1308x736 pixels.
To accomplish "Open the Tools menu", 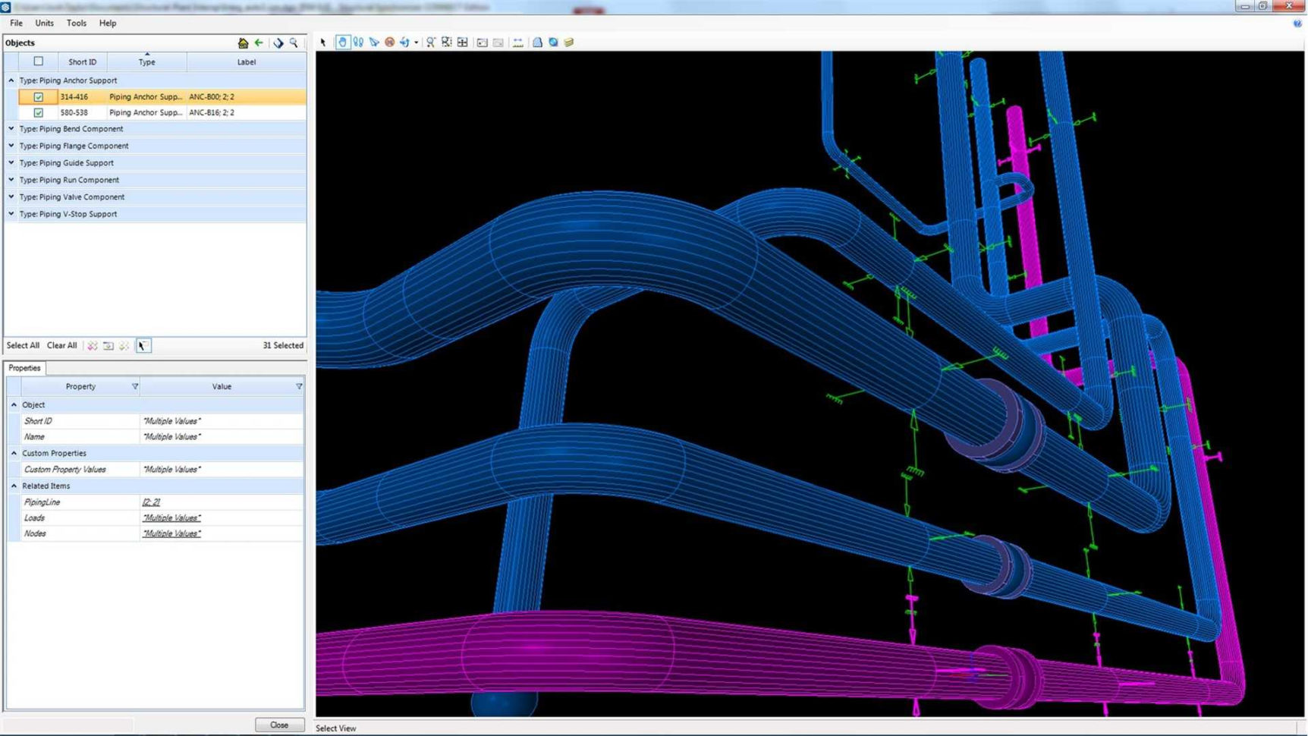I will [x=76, y=23].
